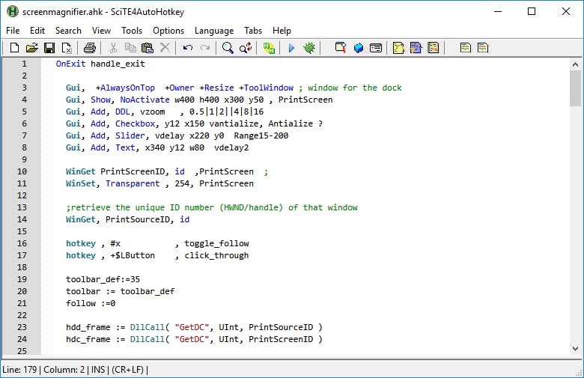
Task: Click 'window for the dock' comment
Action: (355, 88)
